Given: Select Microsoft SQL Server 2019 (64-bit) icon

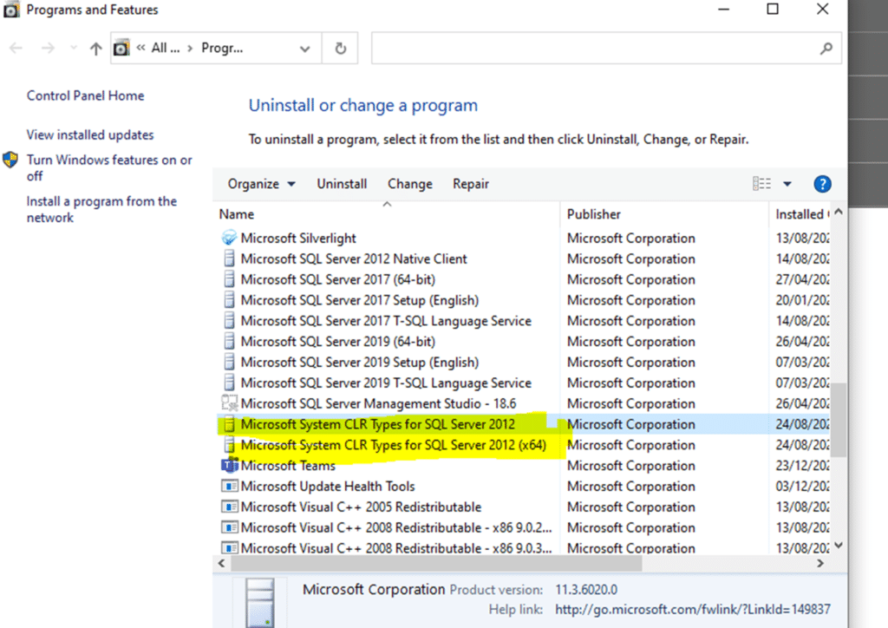Looking at the screenshot, I should [x=229, y=342].
